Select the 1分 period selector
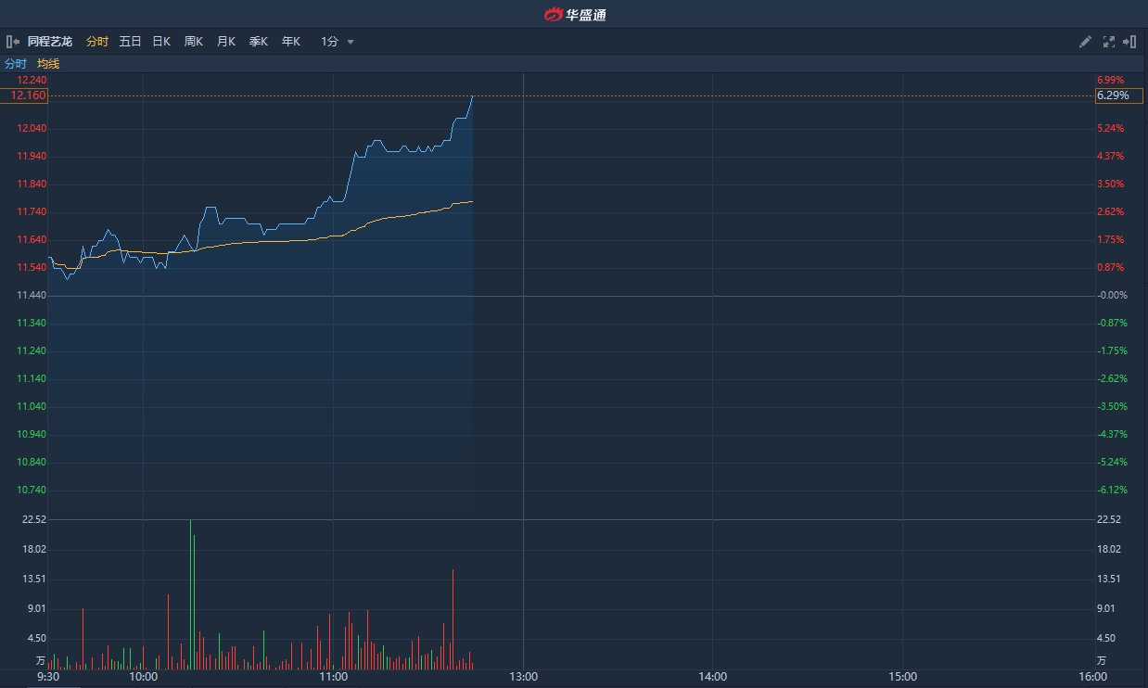This screenshot has width=1148, height=688. (329, 42)
